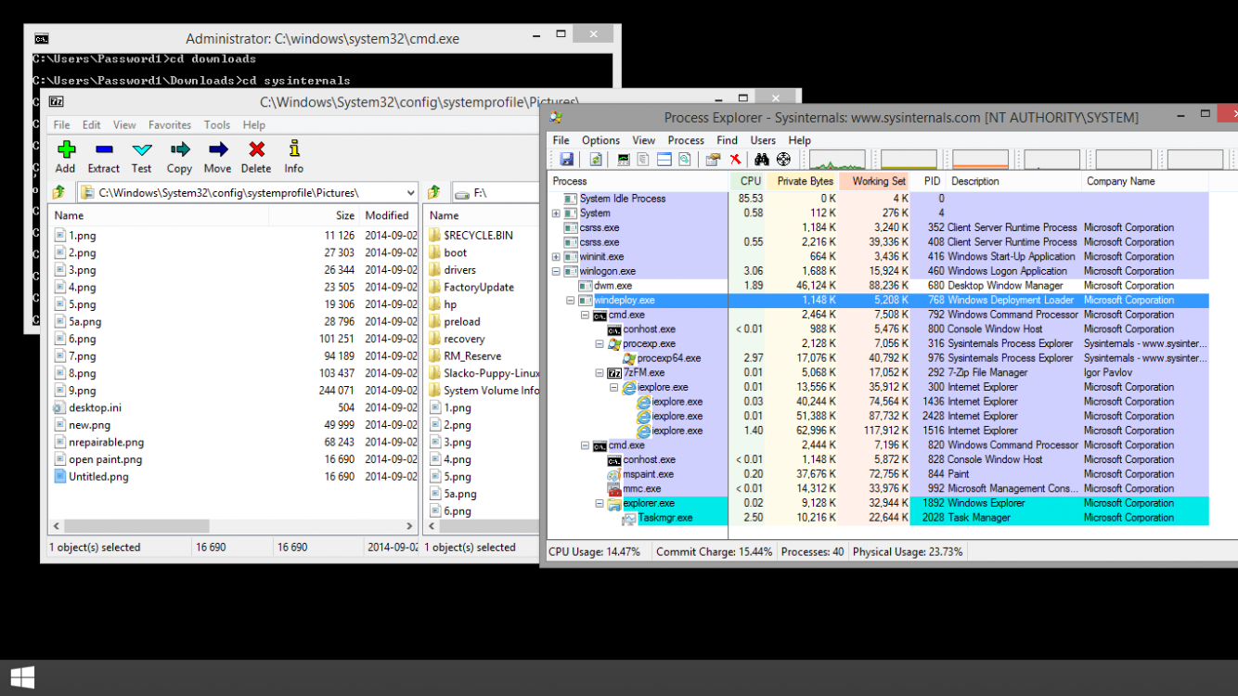1238x696 pixels.
Task: Open the Process menu in Process Explorer
Action: click(686, 140)
